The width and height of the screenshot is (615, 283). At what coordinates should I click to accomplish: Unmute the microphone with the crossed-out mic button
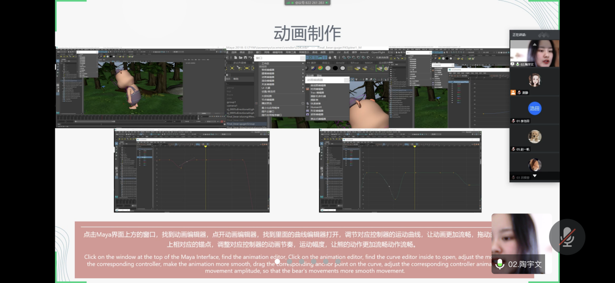(x=567, y=237)
